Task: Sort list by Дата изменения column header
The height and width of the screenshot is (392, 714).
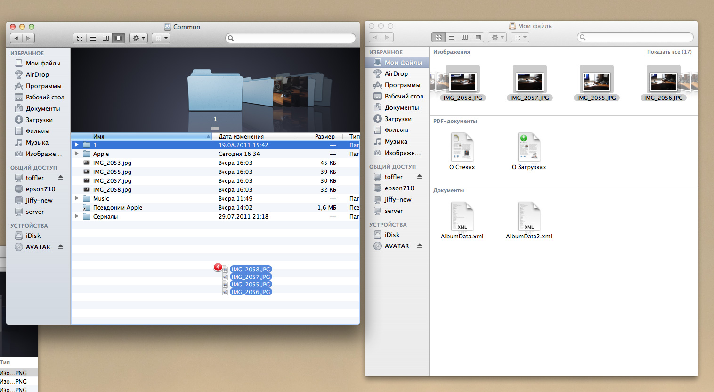Action: [x=241, y=137]
